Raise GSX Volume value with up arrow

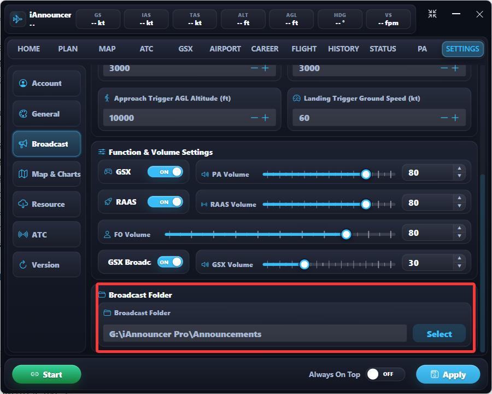459,258
